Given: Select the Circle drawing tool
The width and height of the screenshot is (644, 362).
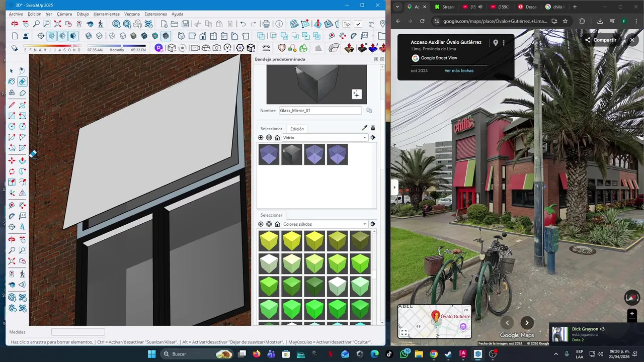Looking at the screenshot, I should 12,126.
